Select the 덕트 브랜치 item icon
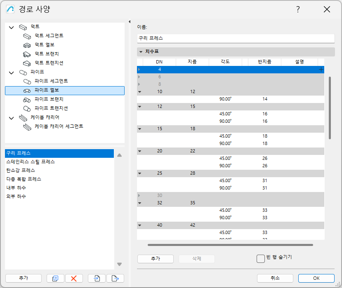Screen dimensions: 342x288 point(27,54)
